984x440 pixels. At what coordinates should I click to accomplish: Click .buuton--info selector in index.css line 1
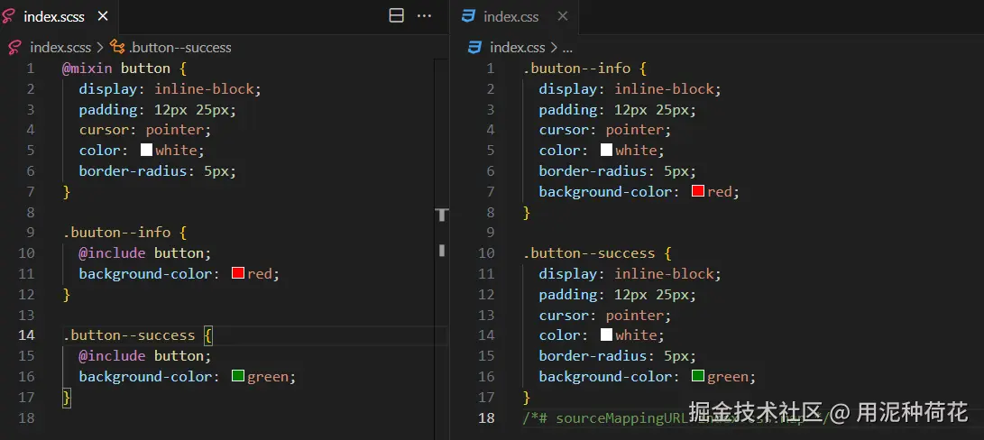576,68
